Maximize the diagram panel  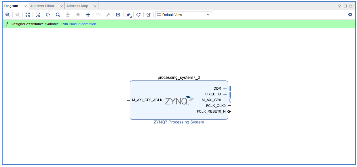click(x=345, y=6)
